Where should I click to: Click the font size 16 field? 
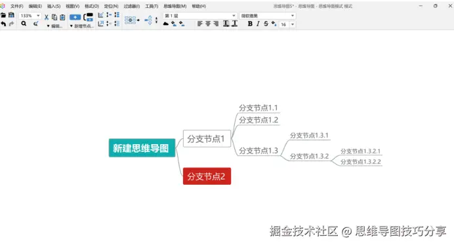pos(283,25)
